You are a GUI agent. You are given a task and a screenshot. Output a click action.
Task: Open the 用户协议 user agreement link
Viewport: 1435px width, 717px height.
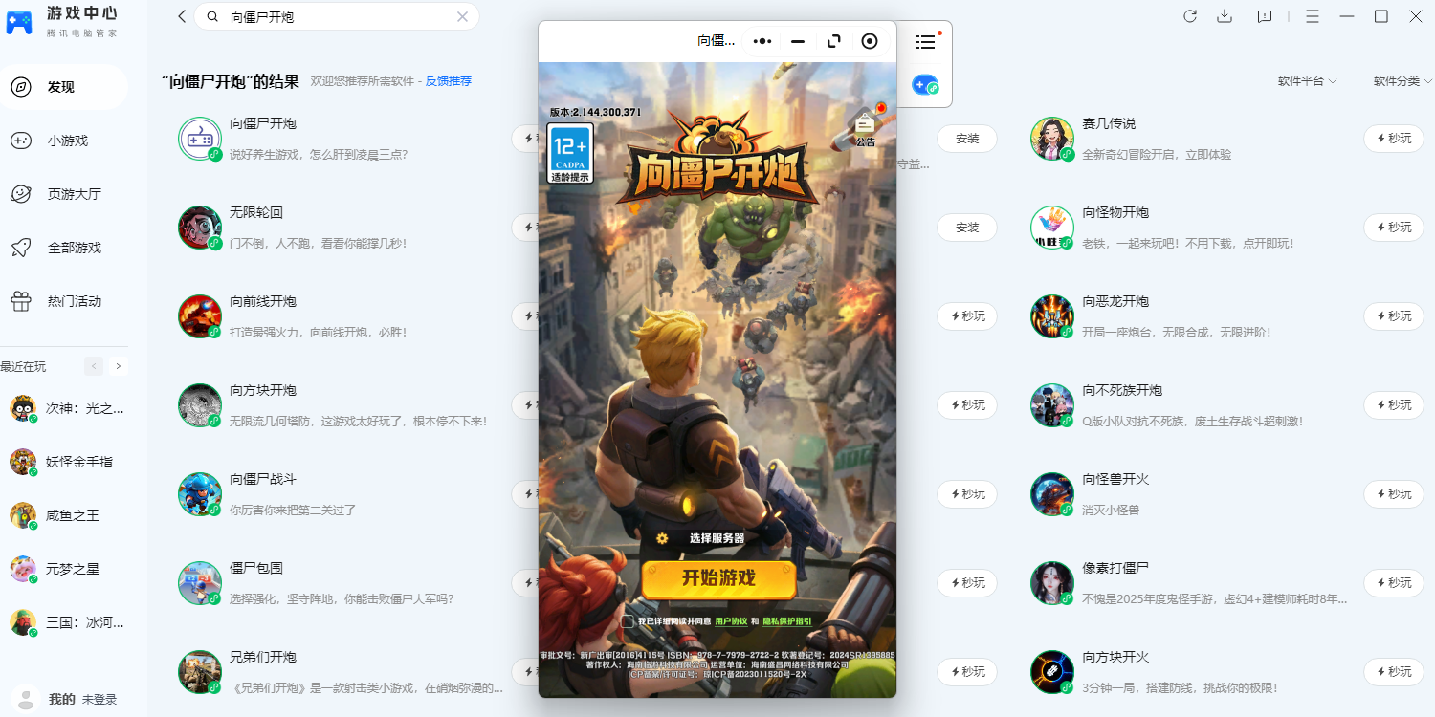(731, 621)
